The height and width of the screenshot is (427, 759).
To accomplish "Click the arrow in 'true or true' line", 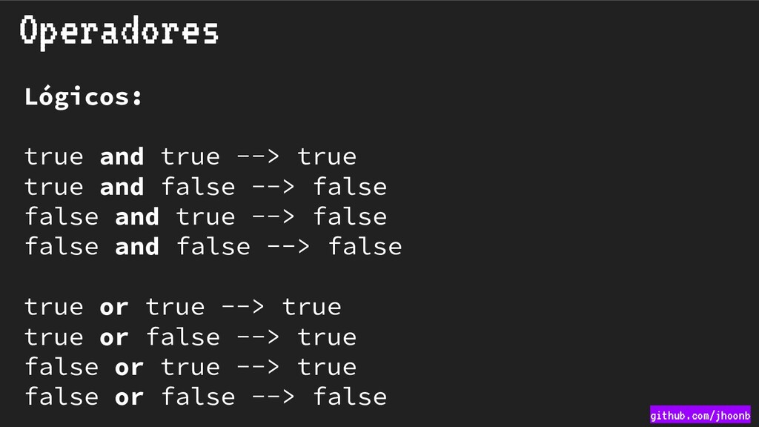I will pos(243,308).
